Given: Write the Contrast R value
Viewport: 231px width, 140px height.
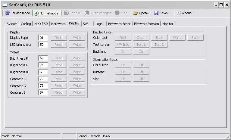Looking at the screenshot, I should [77, 79].
